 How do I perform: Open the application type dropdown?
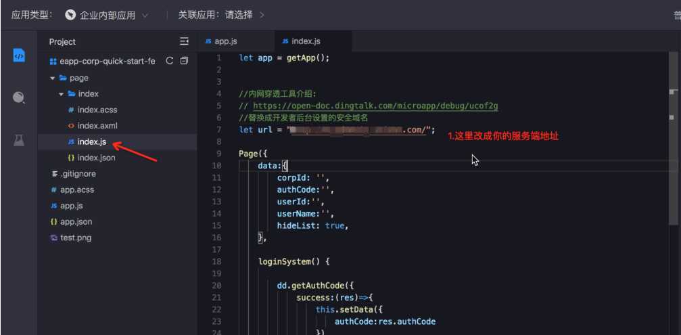pos(107,15)
